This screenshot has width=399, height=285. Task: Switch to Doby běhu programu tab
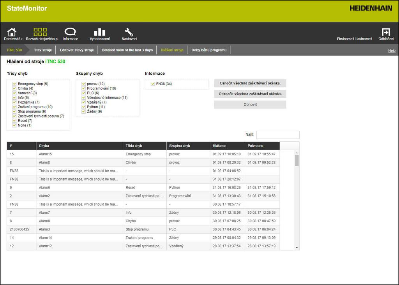click(209, 50)
